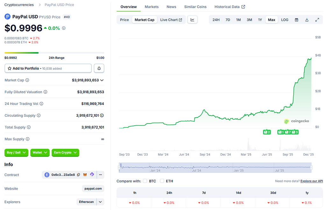Viewport: 326px width, 210px height.
Task: Click the bell price alert icon
Action: click(99, 68)
